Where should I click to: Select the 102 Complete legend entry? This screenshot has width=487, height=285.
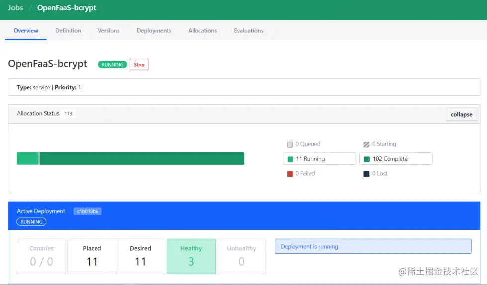pyautogui.click(x=395, y=158)
